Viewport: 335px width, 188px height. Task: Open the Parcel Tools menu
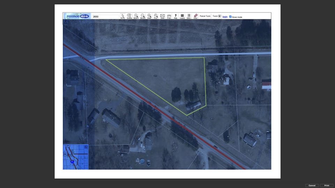pyautogui.click(x=205, y=16)
